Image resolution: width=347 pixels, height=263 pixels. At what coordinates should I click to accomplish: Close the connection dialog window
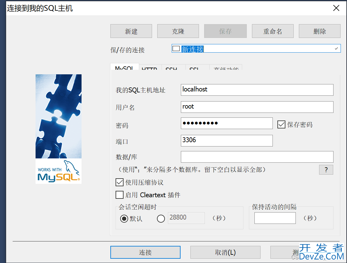click(x=336, y=8)
